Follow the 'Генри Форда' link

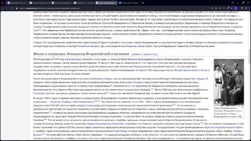pyautogui.click(x=120, y=131)
